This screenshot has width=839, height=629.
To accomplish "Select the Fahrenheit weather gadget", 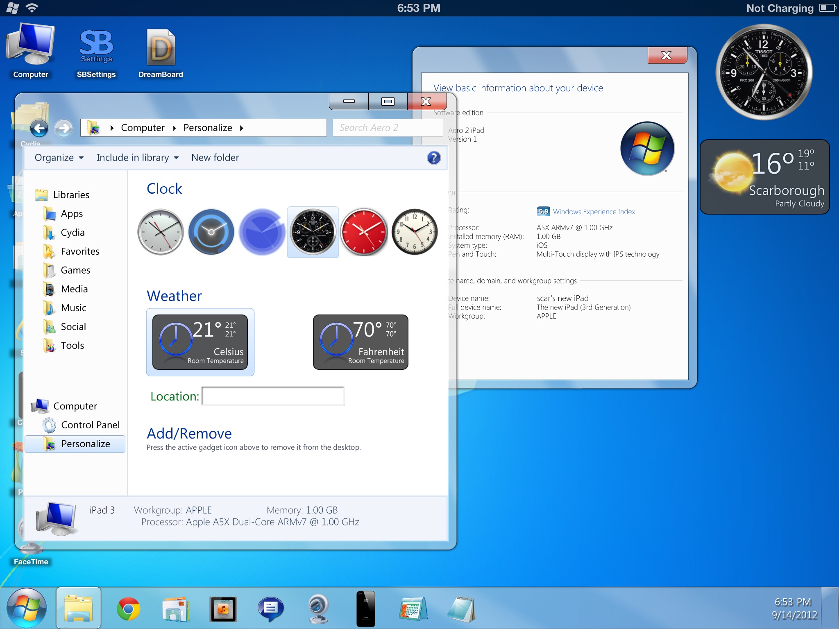I will 361,342.
